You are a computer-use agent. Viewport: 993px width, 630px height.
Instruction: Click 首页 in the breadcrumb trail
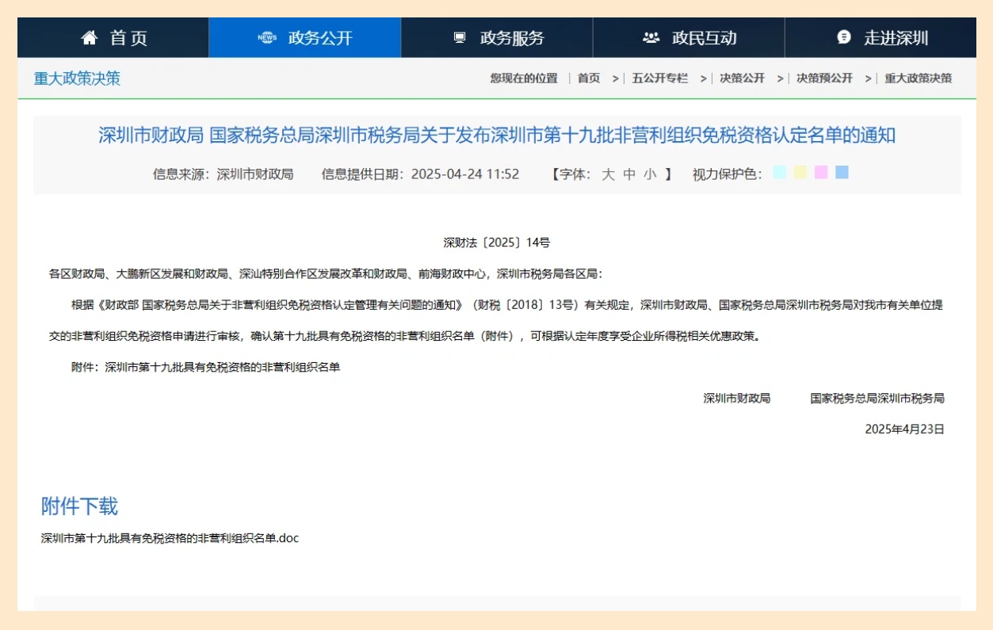coord(589,78)
